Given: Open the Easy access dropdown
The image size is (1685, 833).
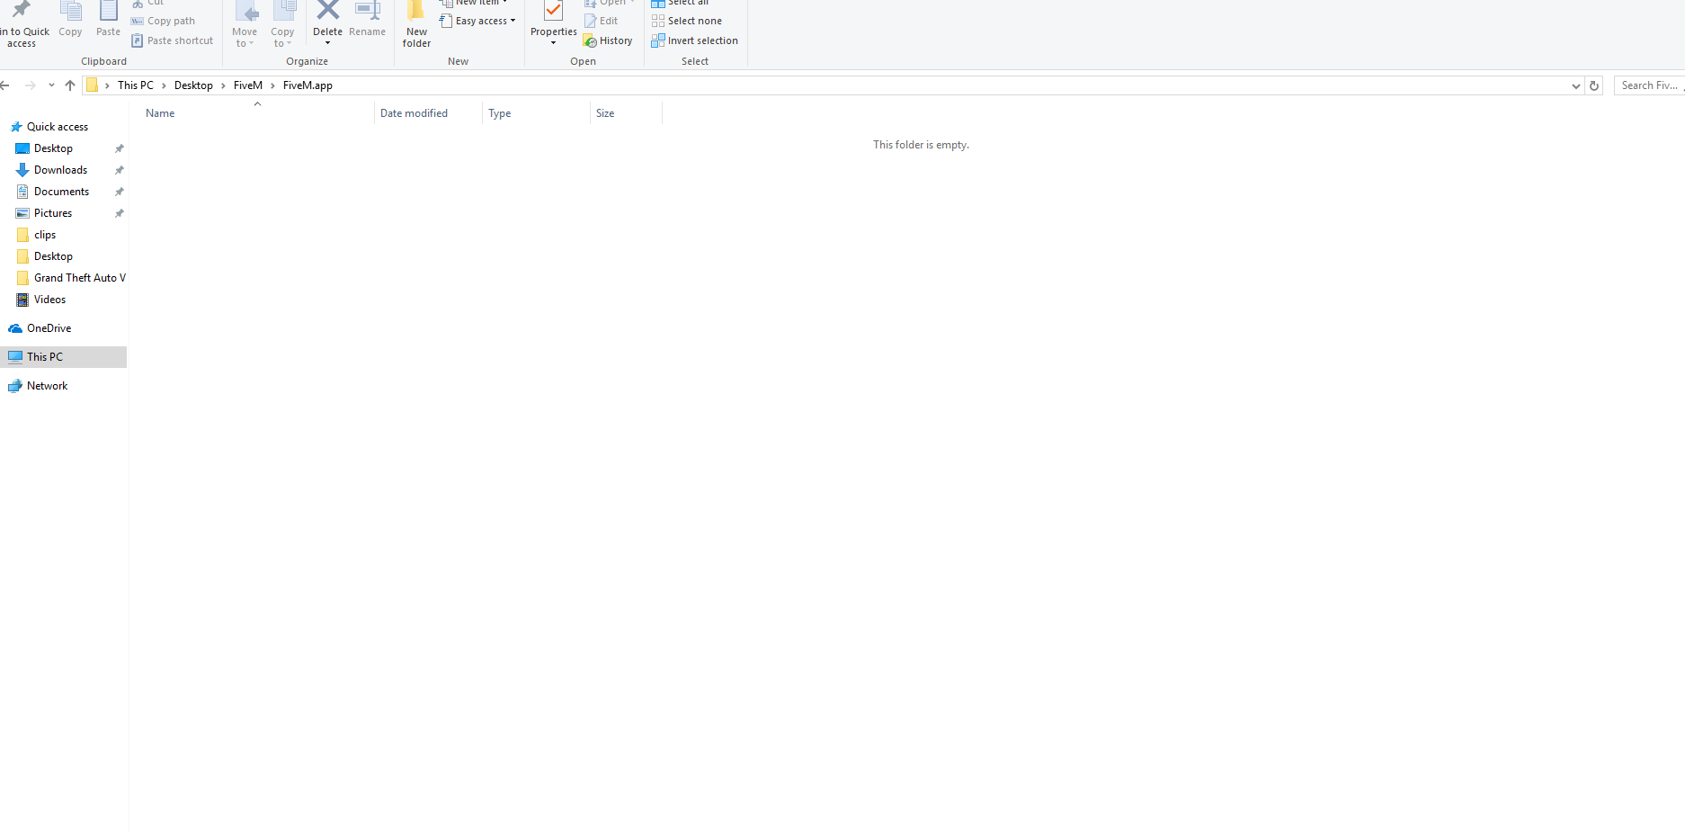Looking at the screenshot, I should click(477, 21).
